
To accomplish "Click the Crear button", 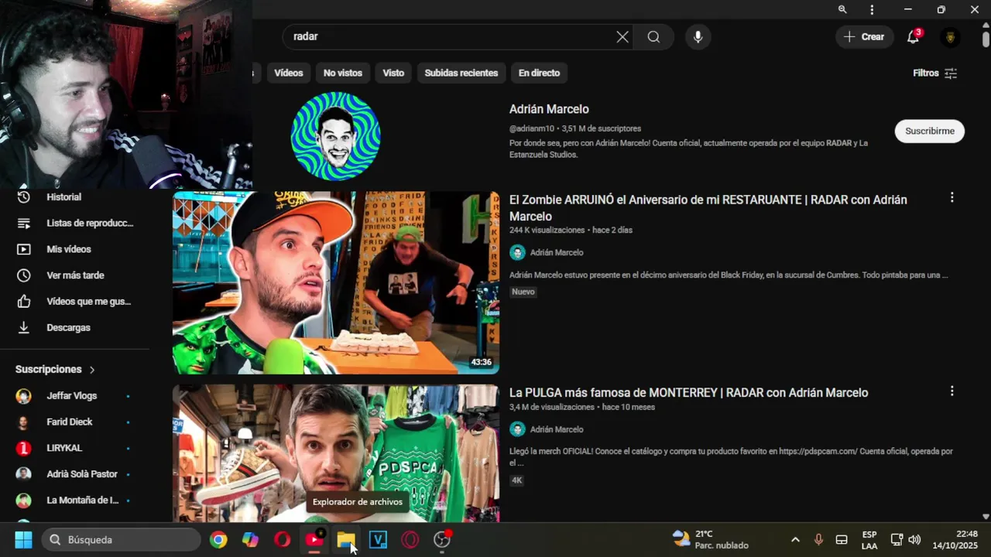I will click(x=865, y=37).
